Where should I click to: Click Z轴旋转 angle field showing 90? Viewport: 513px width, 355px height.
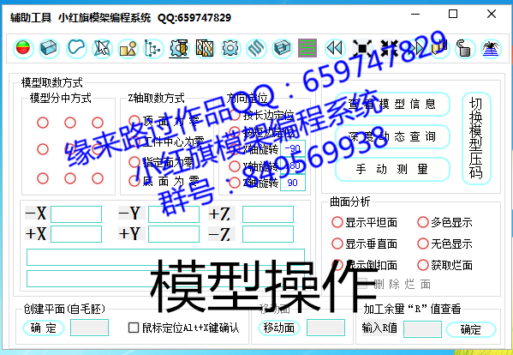(x=293, y=183)
